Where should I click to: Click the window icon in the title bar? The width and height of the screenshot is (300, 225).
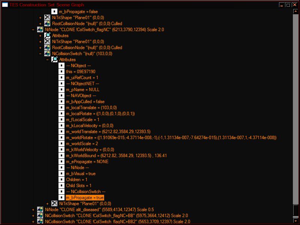point(5,4)
